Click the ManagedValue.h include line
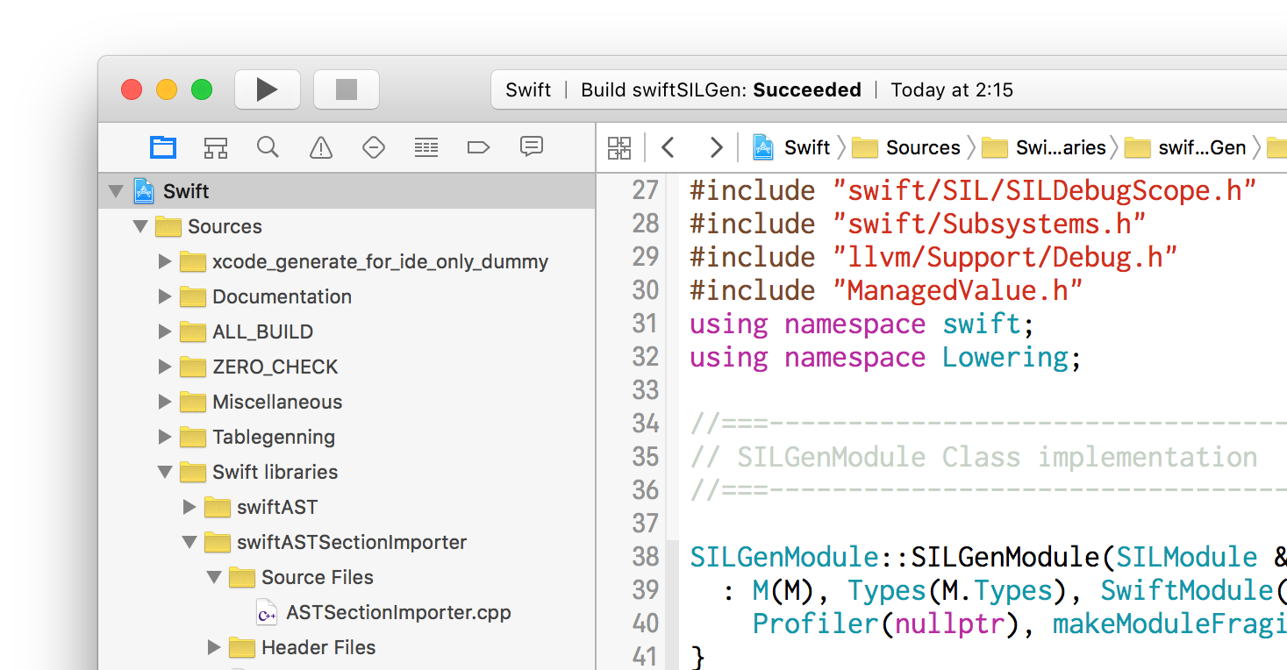The width and height of the screenshot is (1287, 670). [886, 290]
